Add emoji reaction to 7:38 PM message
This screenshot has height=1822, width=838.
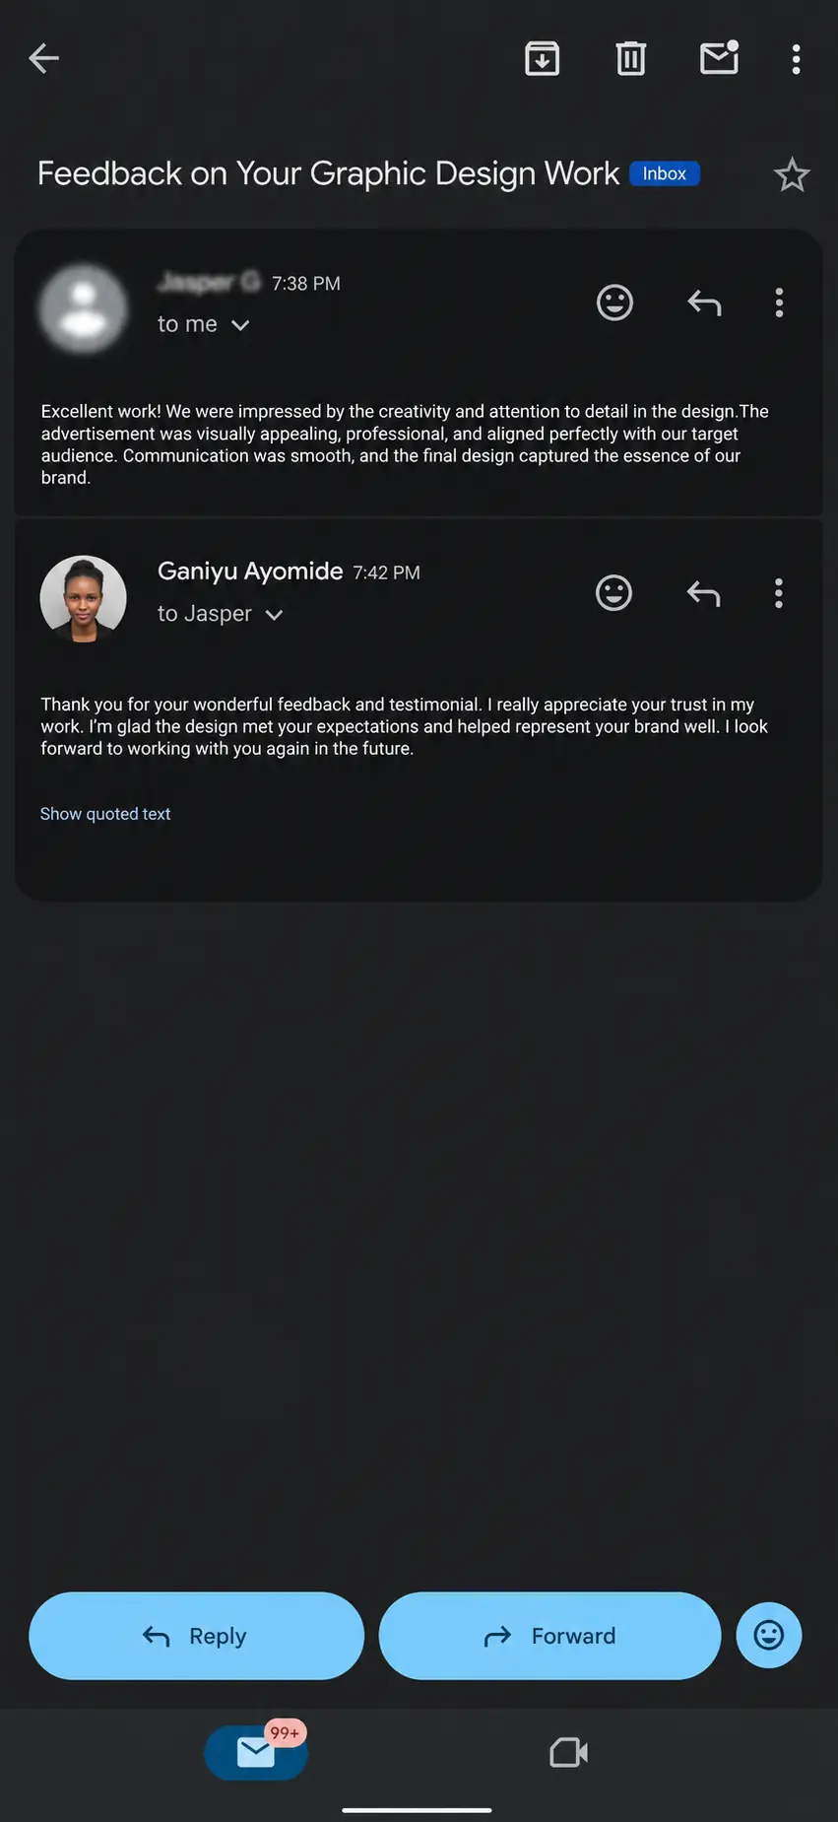click(x=614, y=303)
